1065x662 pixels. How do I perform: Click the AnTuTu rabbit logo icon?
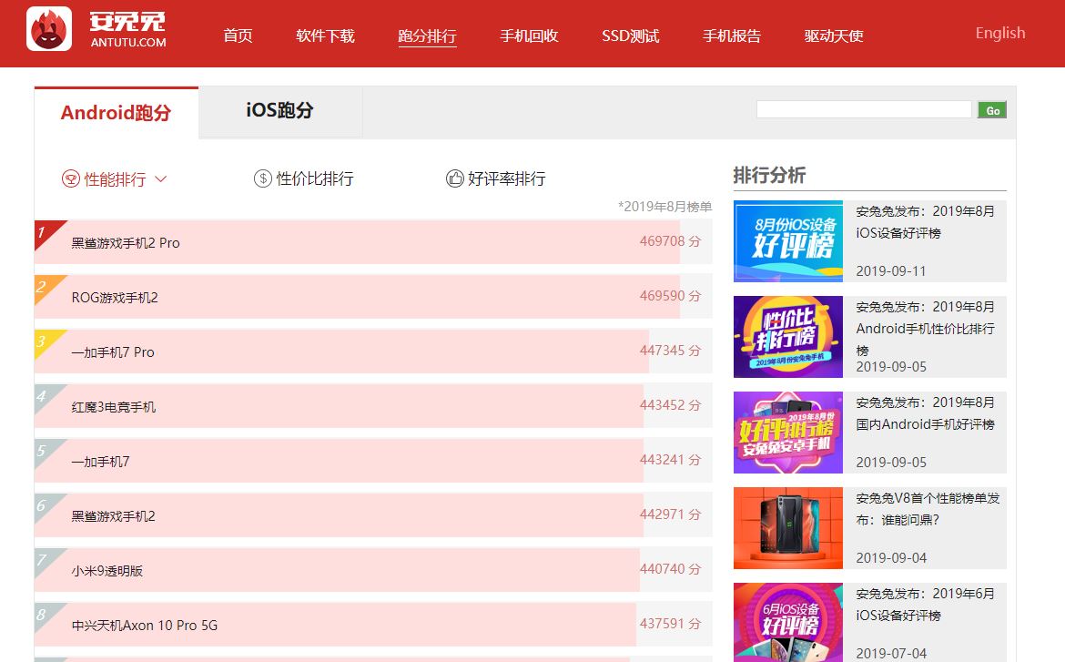pos(49,28)
